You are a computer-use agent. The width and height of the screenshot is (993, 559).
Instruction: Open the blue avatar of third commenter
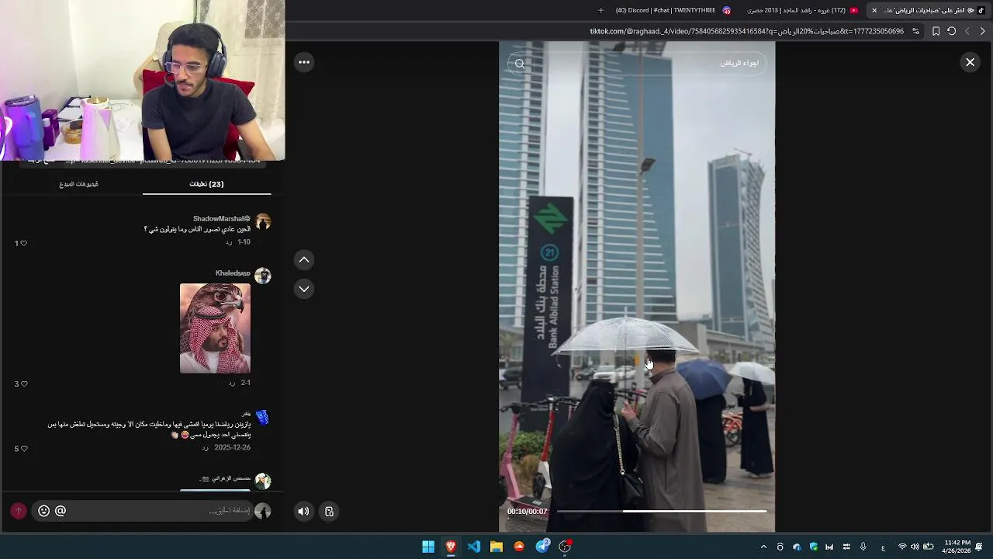click(263, 418)
